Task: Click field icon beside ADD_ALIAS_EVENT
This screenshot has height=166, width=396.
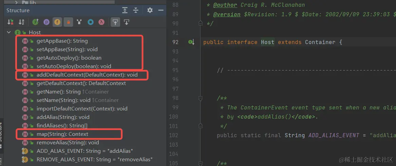Action: pyautogui.click(x=25, y=151)
